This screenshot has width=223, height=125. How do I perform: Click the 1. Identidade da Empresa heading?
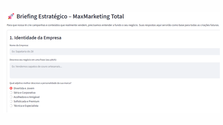tap(35, 38)
